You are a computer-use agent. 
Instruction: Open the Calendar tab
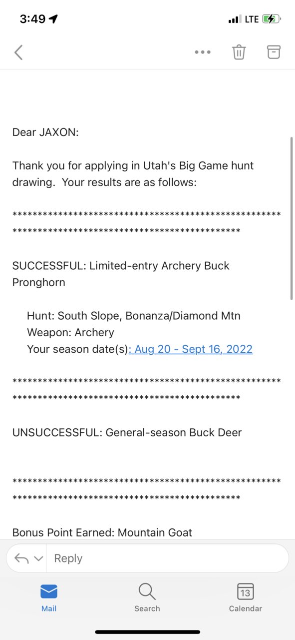click(x=246, y=598)
